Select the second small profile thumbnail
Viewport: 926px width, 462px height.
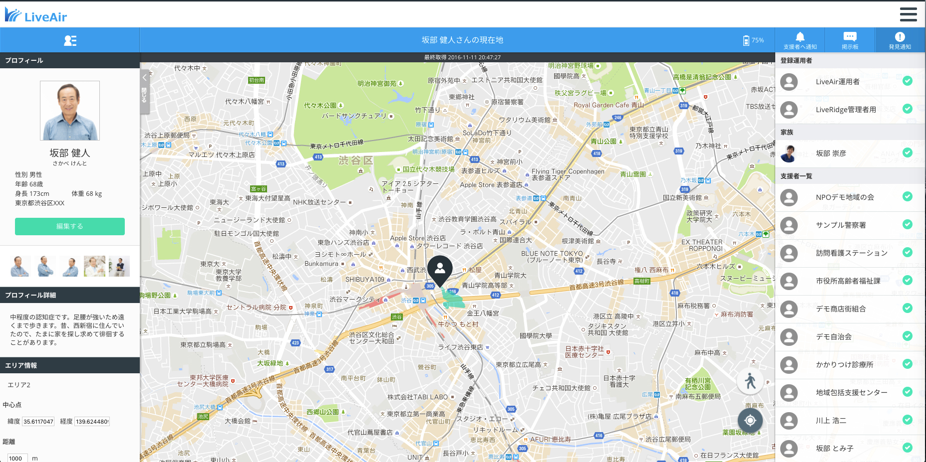point(45,266)
